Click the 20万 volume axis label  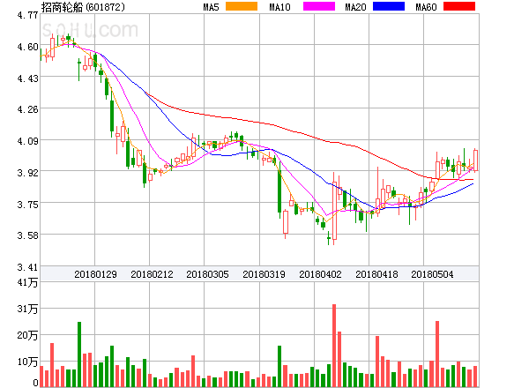pyautogui.click(x=27, y=335)
